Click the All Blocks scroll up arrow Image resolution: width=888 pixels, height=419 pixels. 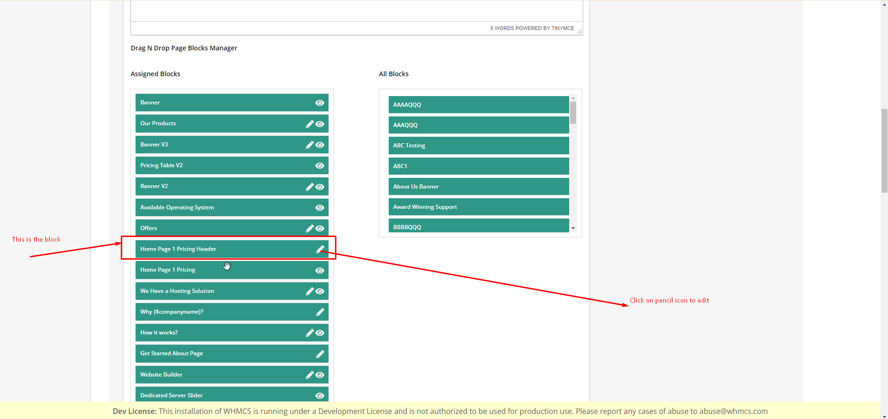click(573, 98)
